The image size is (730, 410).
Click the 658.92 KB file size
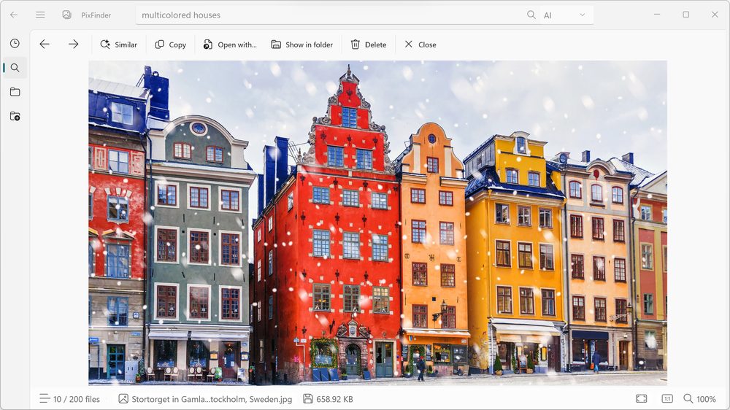click(328, 399)
